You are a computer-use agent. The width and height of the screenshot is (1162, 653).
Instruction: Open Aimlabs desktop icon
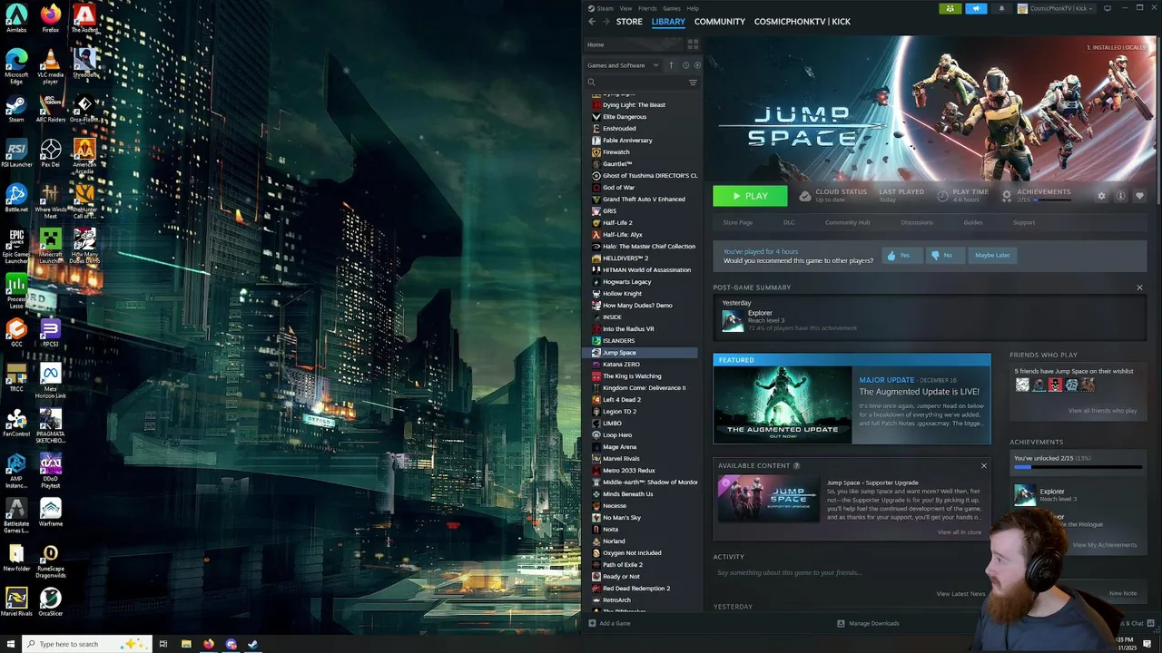16,18
